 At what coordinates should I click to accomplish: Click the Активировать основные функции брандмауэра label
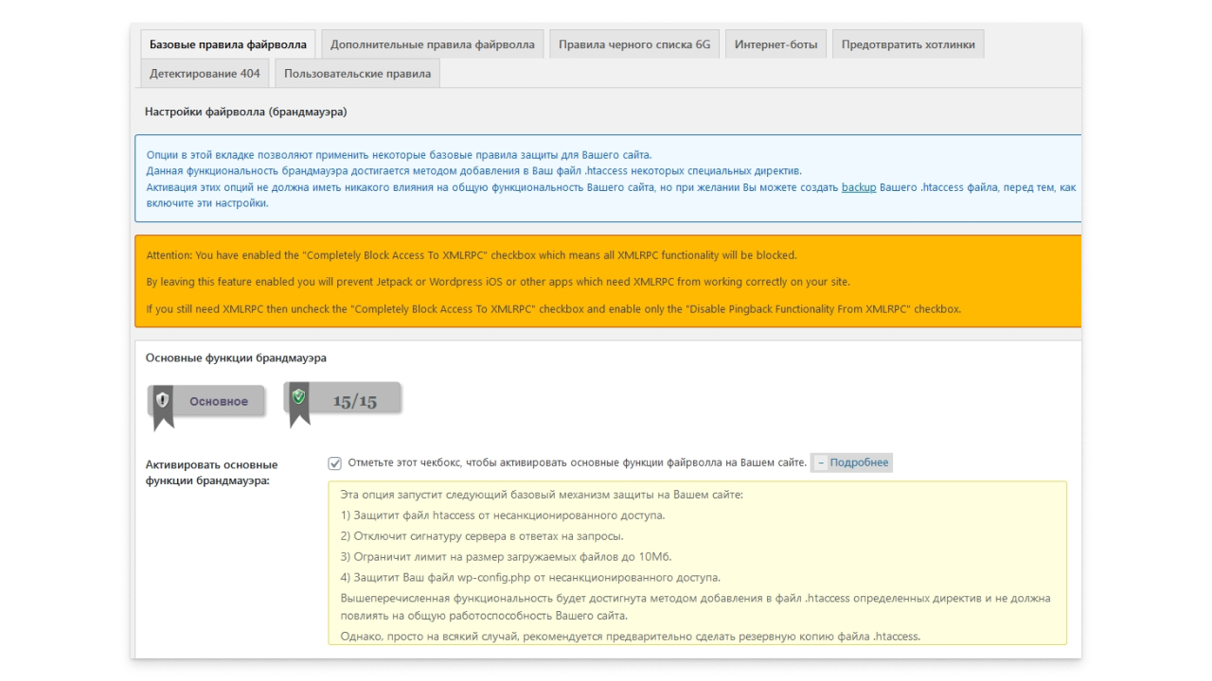coord(211,472)
